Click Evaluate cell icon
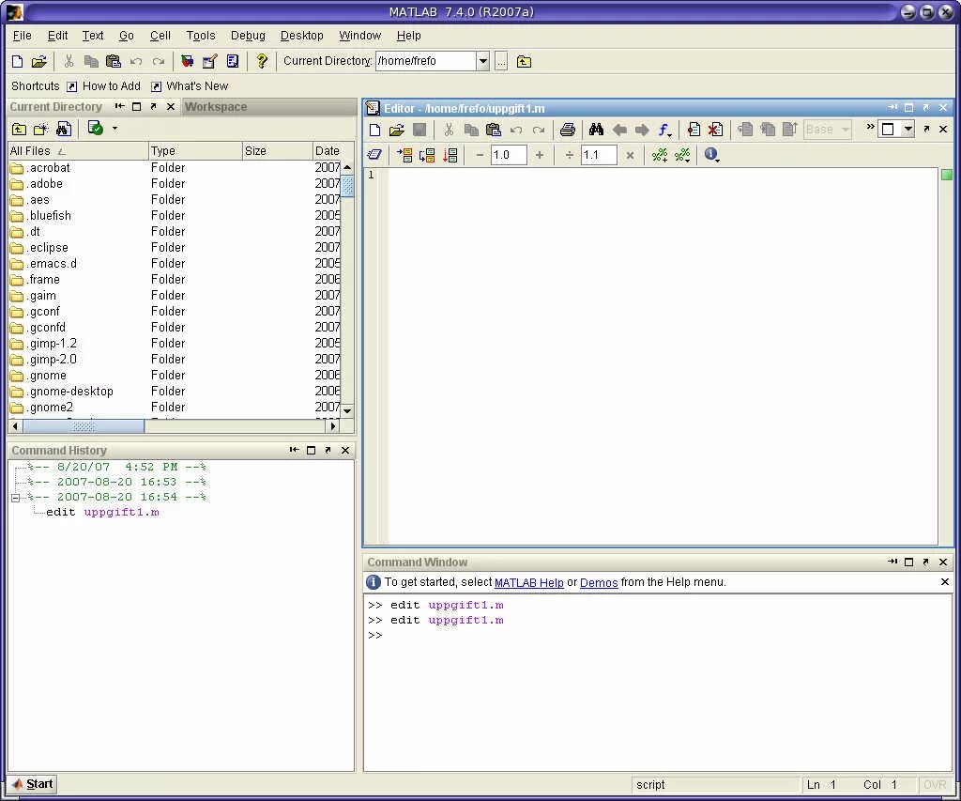 404,155
